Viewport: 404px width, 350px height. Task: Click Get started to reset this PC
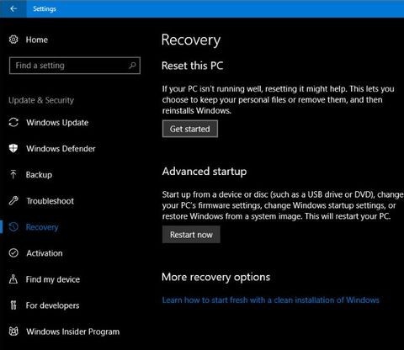(190, 129)
